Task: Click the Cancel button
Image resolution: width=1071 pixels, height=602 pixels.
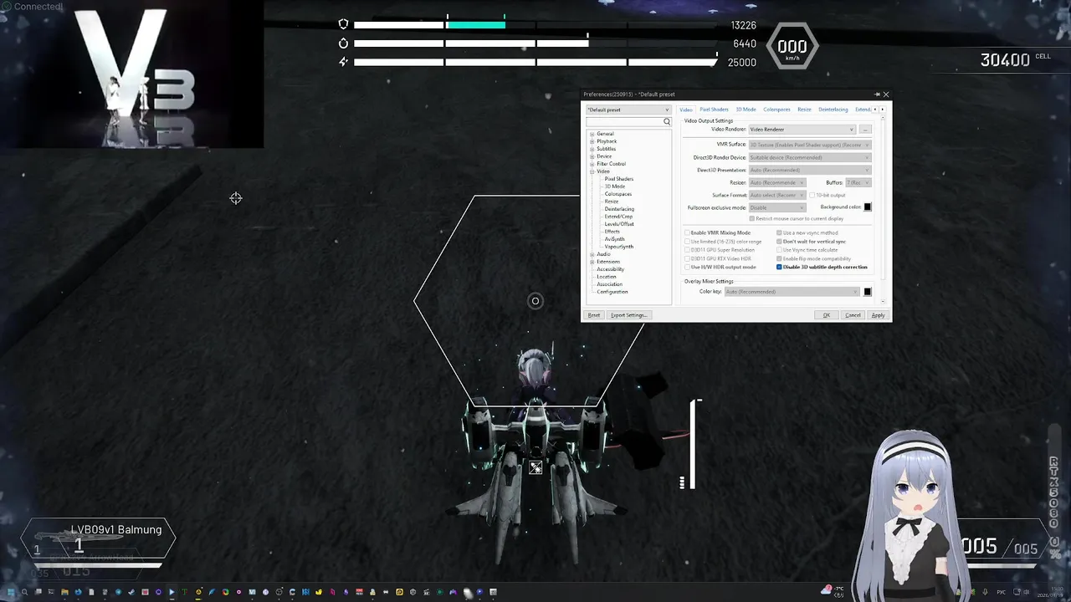Action: pos(853,315)
